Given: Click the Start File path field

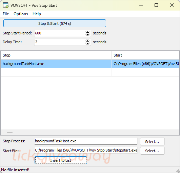Looking at the screenshot, I should (x=86, y=150).
